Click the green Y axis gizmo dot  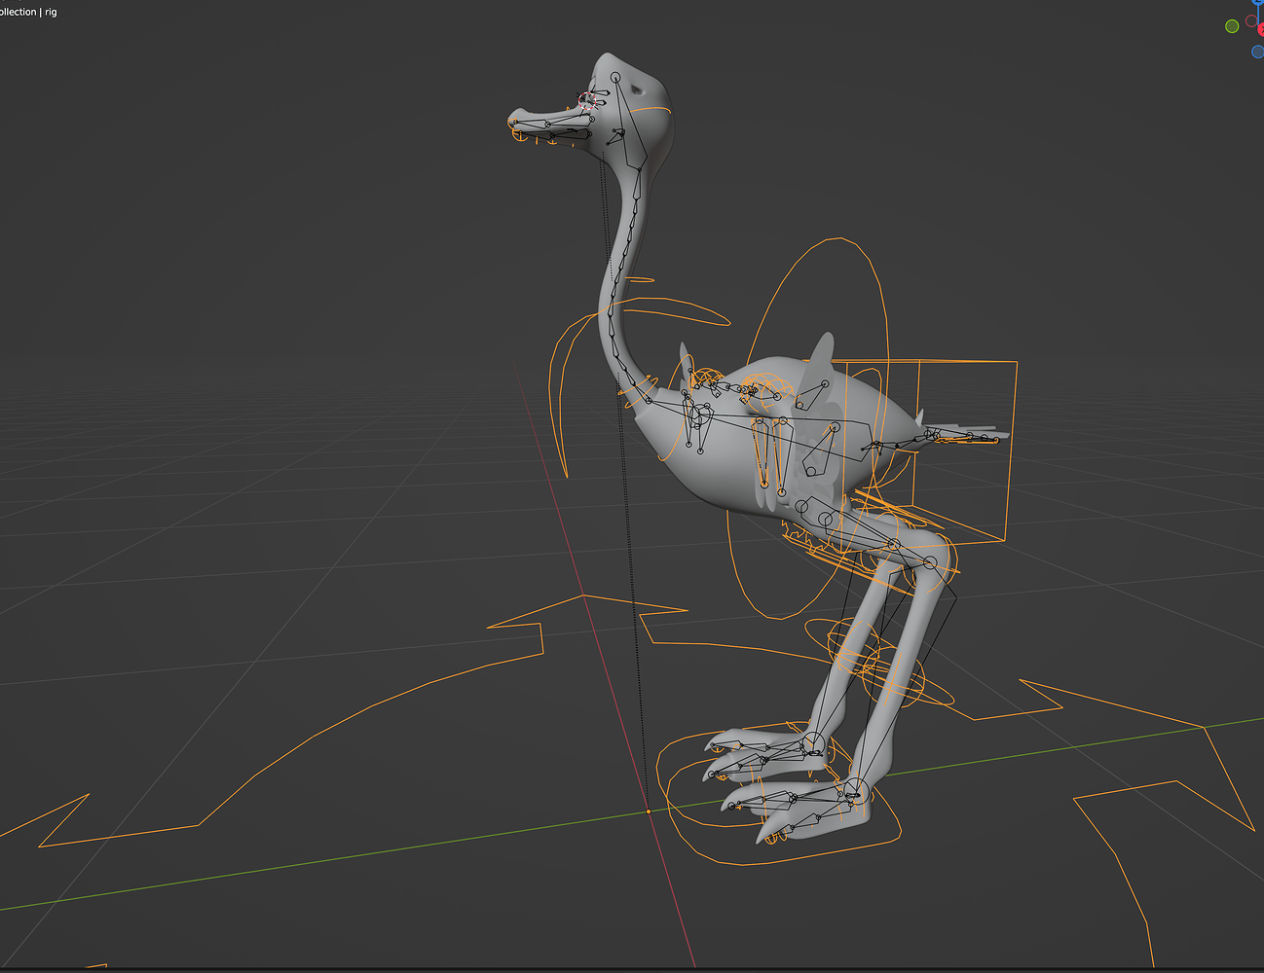[x=1232, y=26]
